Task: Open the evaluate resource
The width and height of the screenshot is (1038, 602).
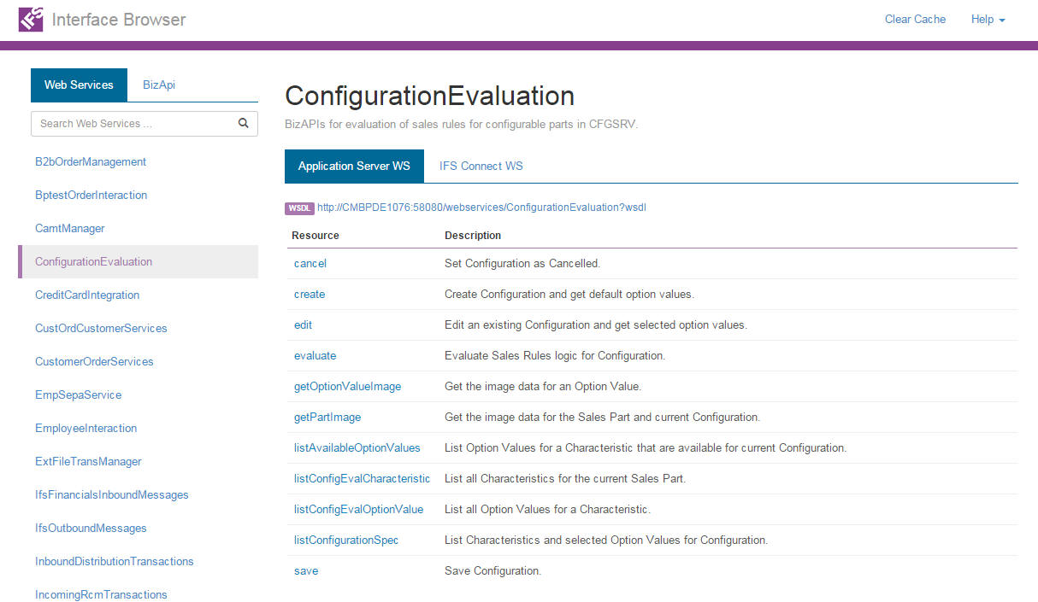Action: point(315,355)
